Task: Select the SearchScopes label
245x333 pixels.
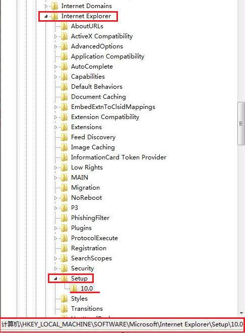Action: pos(91,258)
